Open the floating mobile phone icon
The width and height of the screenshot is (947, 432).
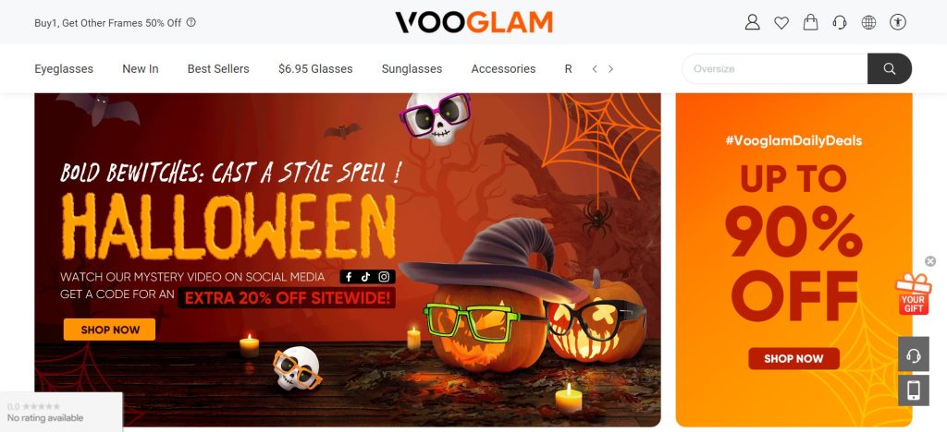click(x=914, y=390)
